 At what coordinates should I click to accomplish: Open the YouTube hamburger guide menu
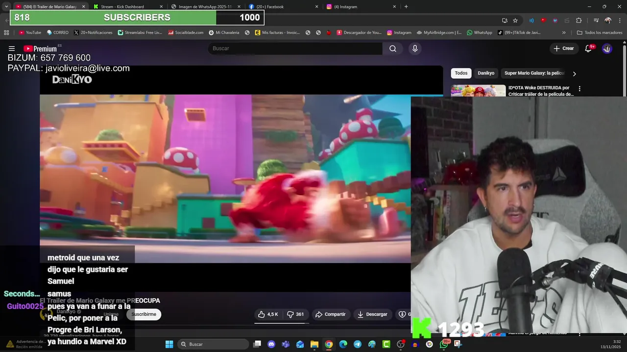12,48
